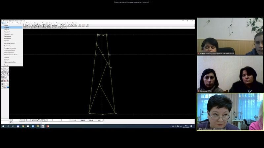Open the "Справка" menu in the menu bar

tap(74, 23)
